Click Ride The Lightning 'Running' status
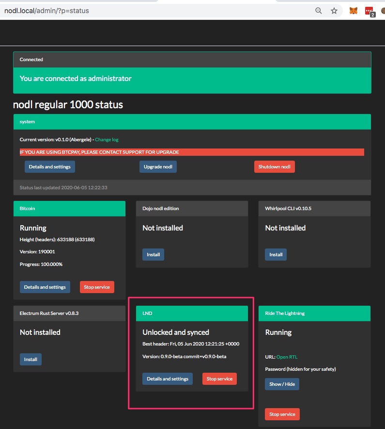The height and width of the screenshot is (429, 385). coord(278,332)
